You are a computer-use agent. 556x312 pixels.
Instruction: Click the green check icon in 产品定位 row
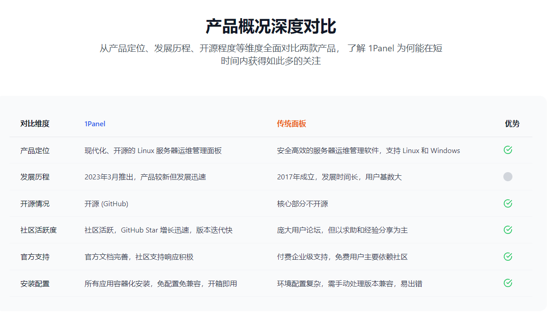tap(508, 150)
